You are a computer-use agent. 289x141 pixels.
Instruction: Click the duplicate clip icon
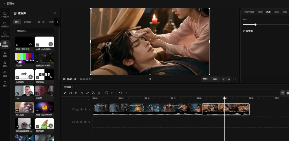point(93,93)
